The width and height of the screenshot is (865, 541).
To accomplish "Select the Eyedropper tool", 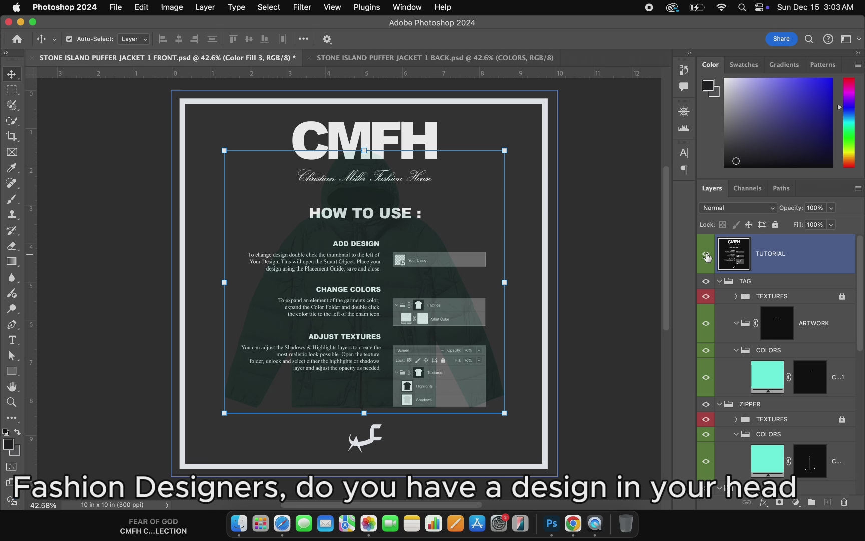I will click(11, 168).
